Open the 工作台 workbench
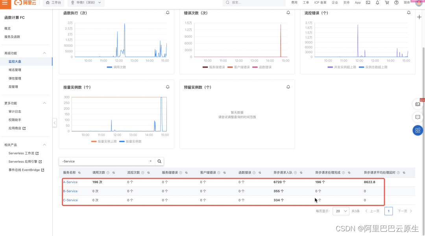The image size is (425, 236). [x=54, y=3]
